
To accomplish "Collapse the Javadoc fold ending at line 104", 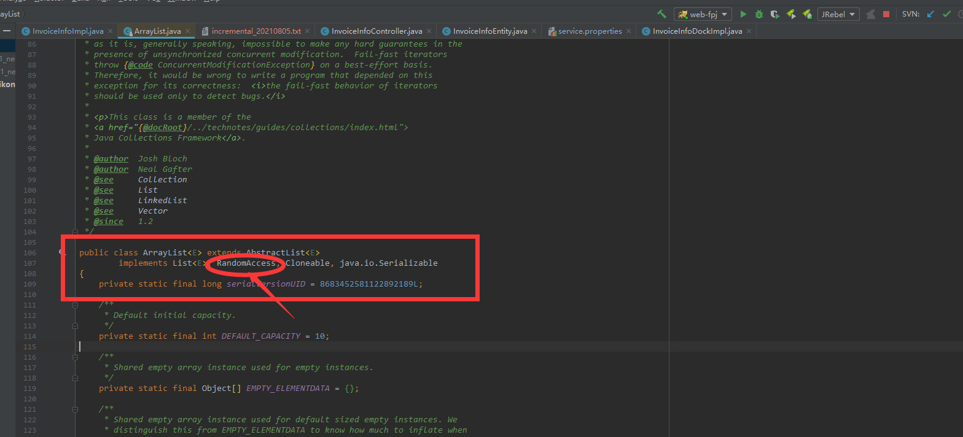I will pyautogui.click(x=74, y=231).
